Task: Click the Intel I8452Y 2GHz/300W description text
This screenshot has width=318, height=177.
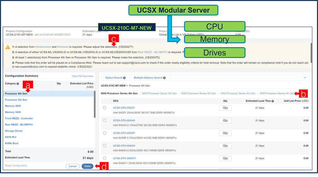Action: (144, 113)
